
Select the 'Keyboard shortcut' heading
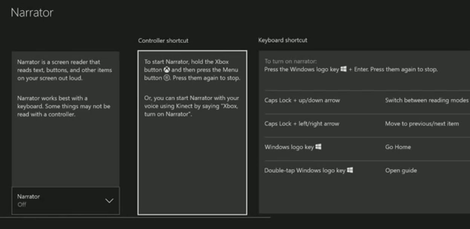coord(282,40)
